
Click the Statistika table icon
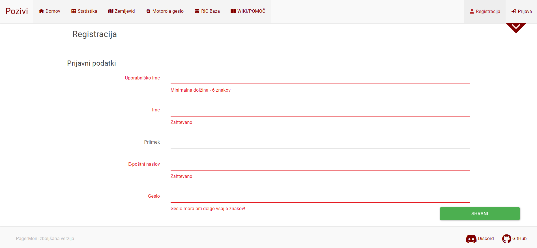74,11
